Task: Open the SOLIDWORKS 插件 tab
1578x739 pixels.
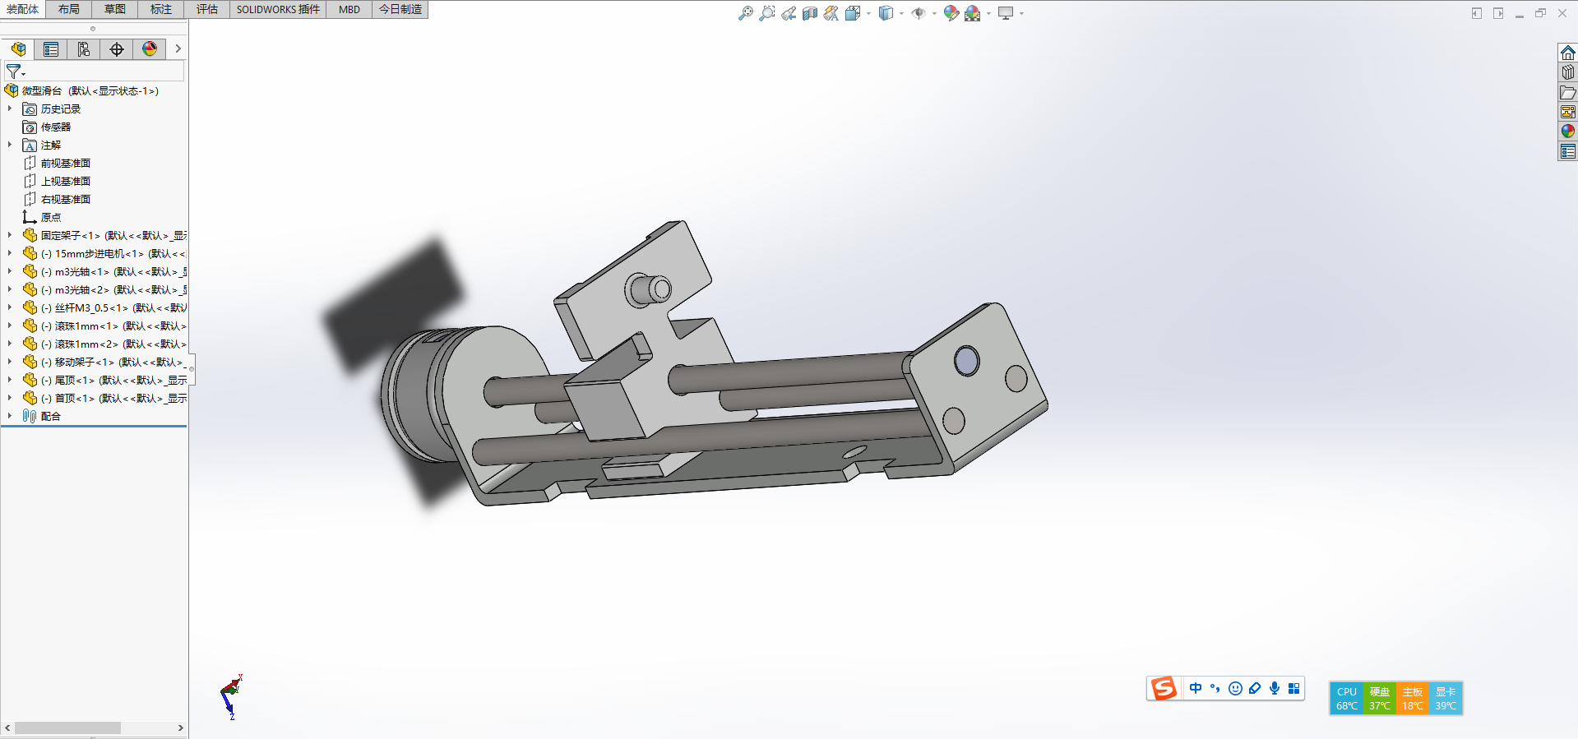Action: tap(278, 9)
